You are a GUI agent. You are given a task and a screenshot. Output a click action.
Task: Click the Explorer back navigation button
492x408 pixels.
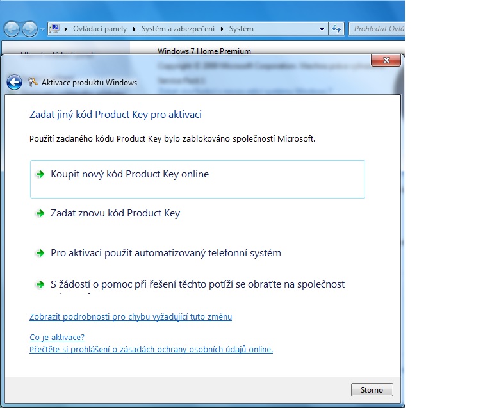tap(12, 29)
